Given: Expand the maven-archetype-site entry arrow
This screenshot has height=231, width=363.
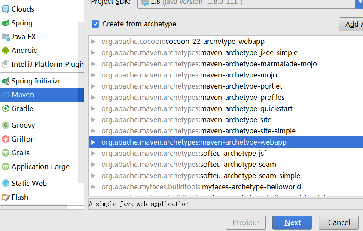Looking at the screenshot, I should pyautogui.click(x=93, y=120).
